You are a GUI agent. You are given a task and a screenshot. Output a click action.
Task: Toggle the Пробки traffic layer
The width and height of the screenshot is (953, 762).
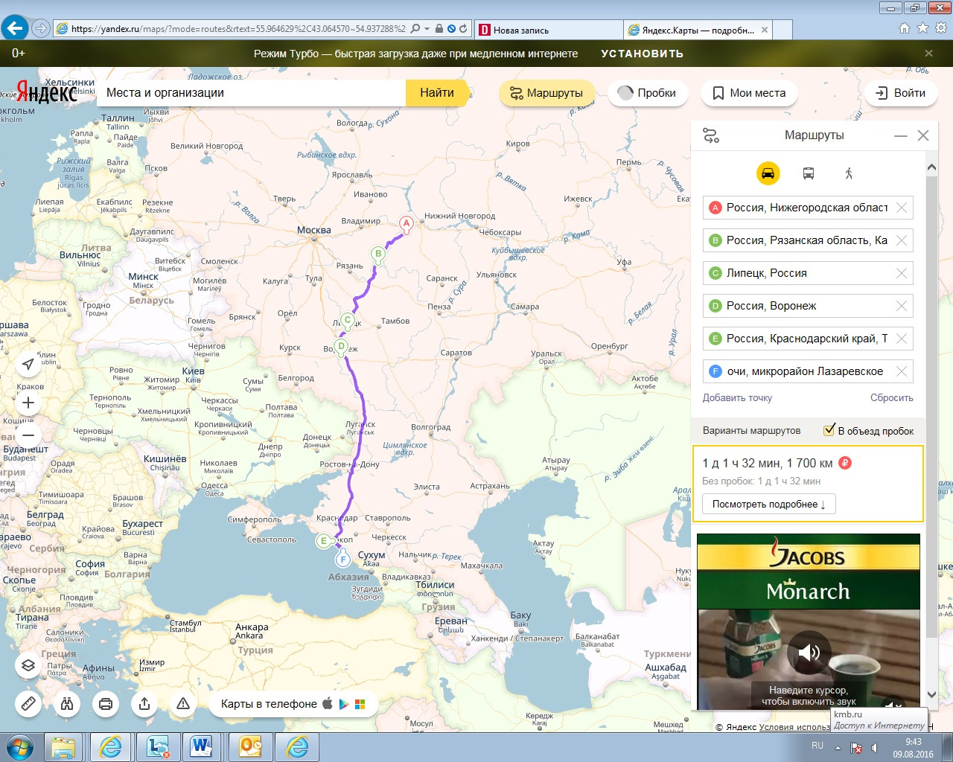tap(647, 93)
